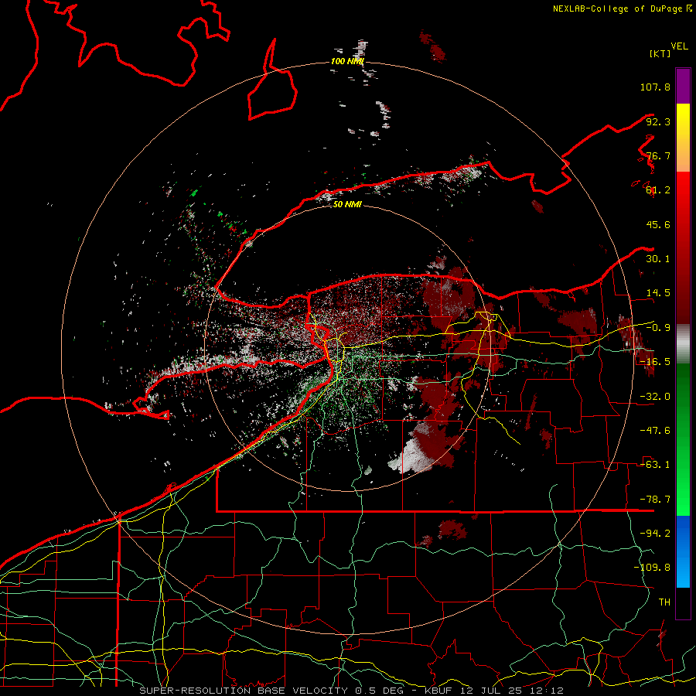Click the 50 NMI range ring label
Image resolution: width=696 pixels, height=696 pixels.
click(x=347, y=205)
